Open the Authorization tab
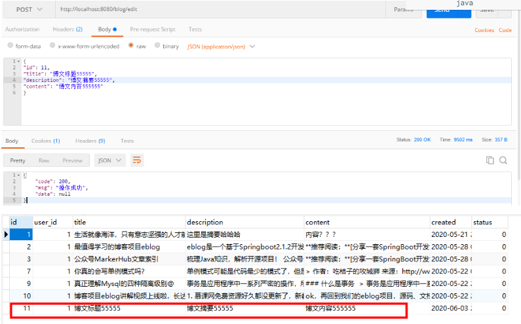This screenshot has width=521, height=324. pos(22,29)
